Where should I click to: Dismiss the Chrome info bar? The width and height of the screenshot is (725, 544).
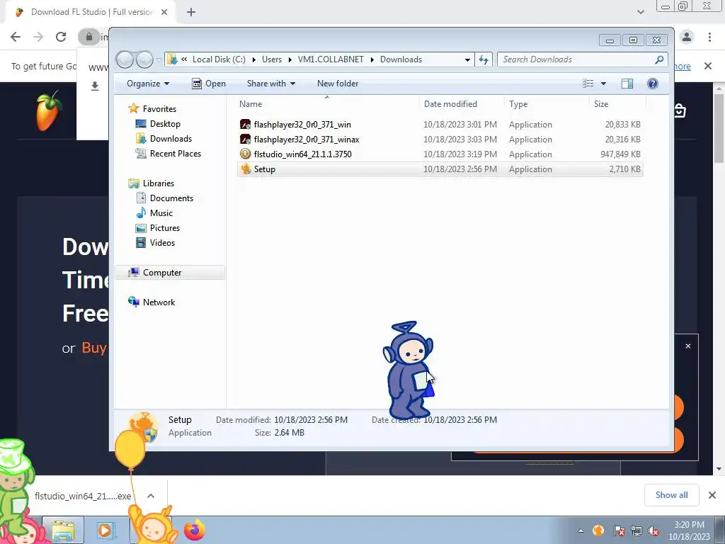point(708,66)
